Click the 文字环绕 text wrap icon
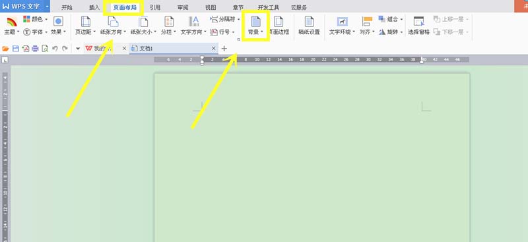The width and height of the screenshot is (528, 242). [343, 22]
